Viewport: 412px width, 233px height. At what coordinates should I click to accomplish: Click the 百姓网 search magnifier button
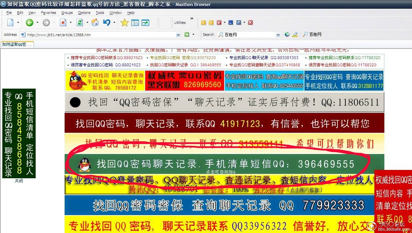pyautogui.click(x=312, y=35)
